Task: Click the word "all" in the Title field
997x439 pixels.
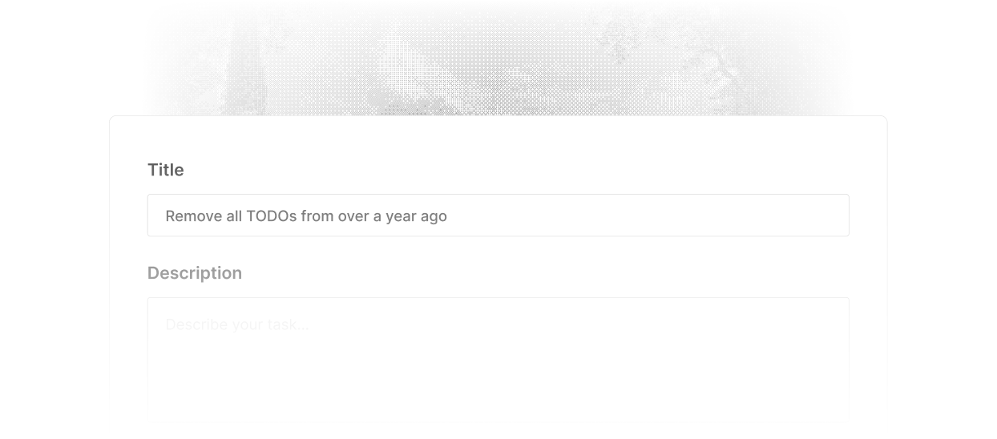Action: (233, 216)
